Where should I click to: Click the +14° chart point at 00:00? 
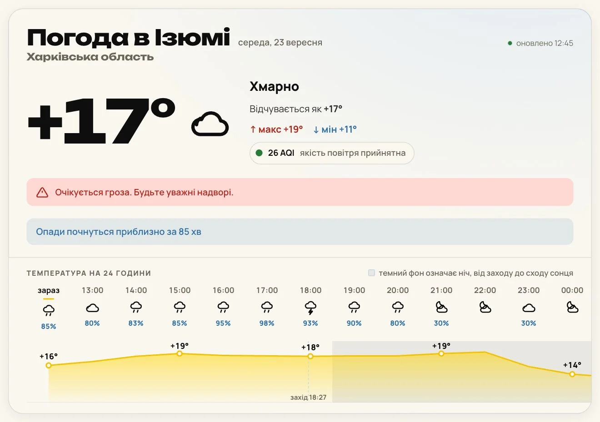point(572,374)
